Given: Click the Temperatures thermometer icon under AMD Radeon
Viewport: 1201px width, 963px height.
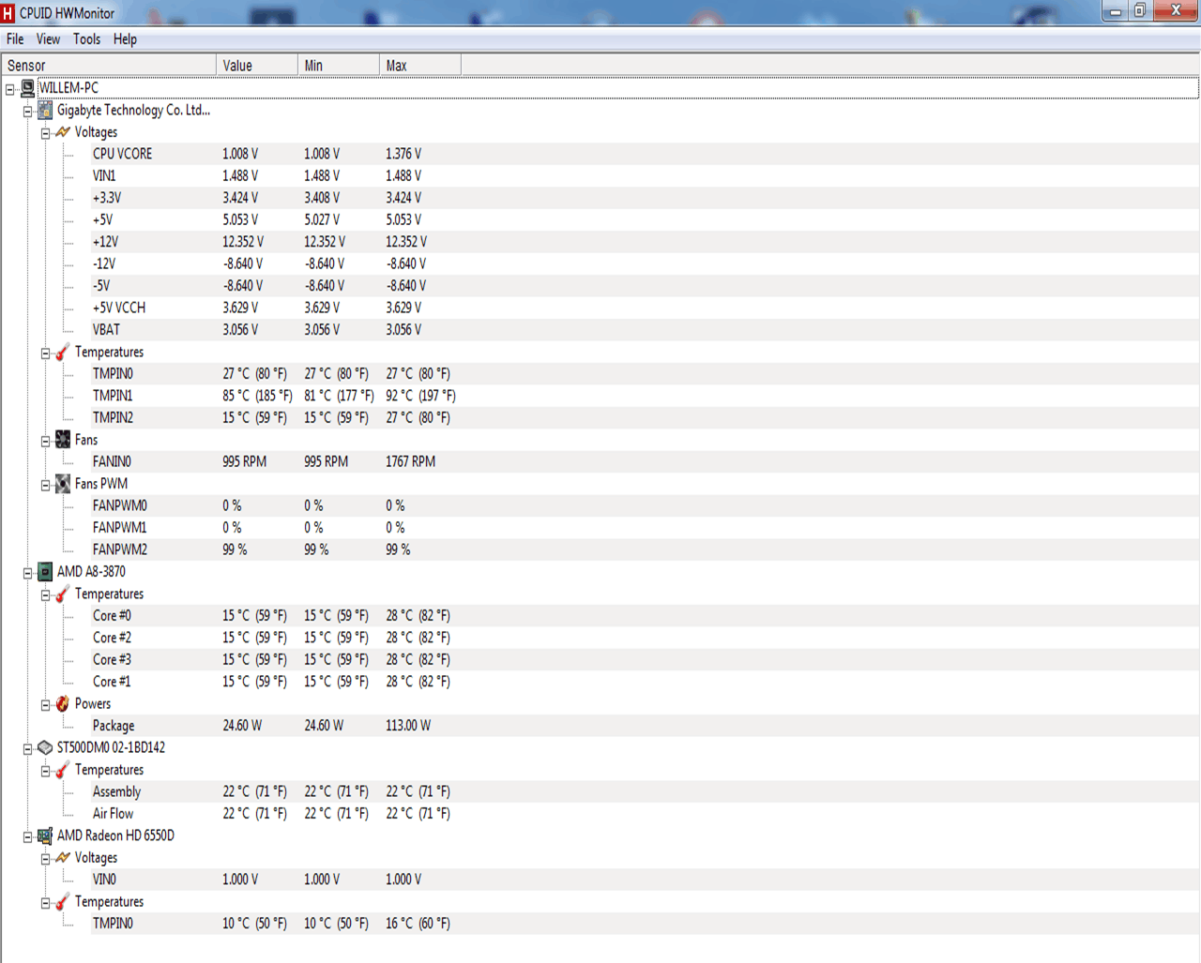Looking at the screenshot, I should (63, 902).
